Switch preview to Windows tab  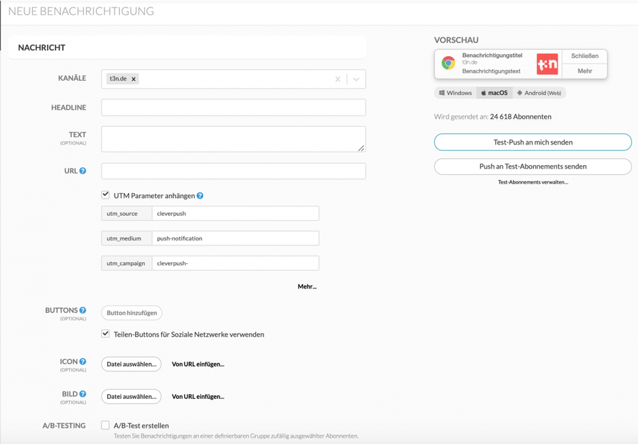(x=456, y=93)
